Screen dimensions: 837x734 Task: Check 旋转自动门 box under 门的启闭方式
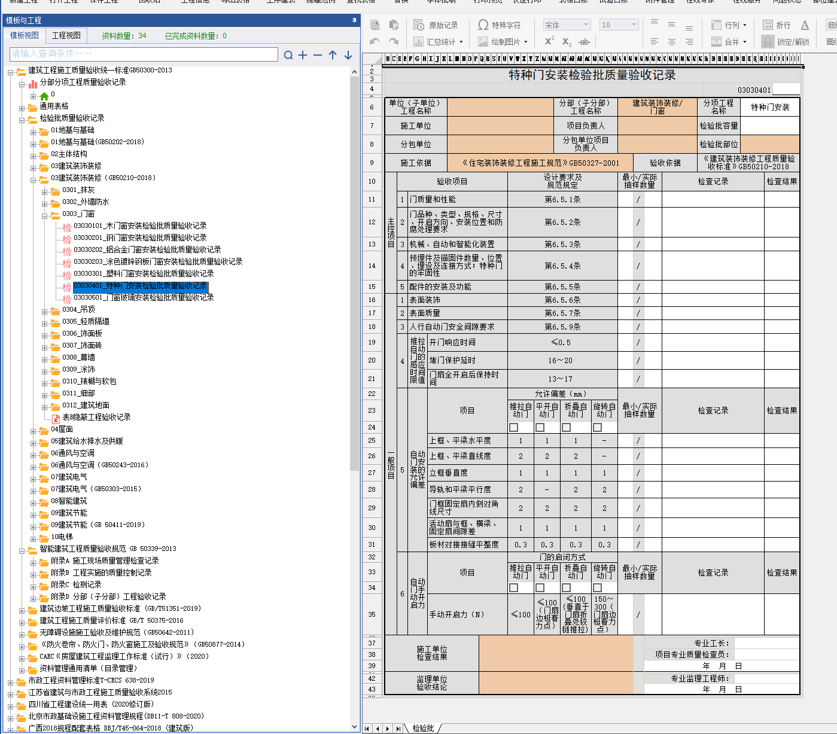(x=597, y=587)
